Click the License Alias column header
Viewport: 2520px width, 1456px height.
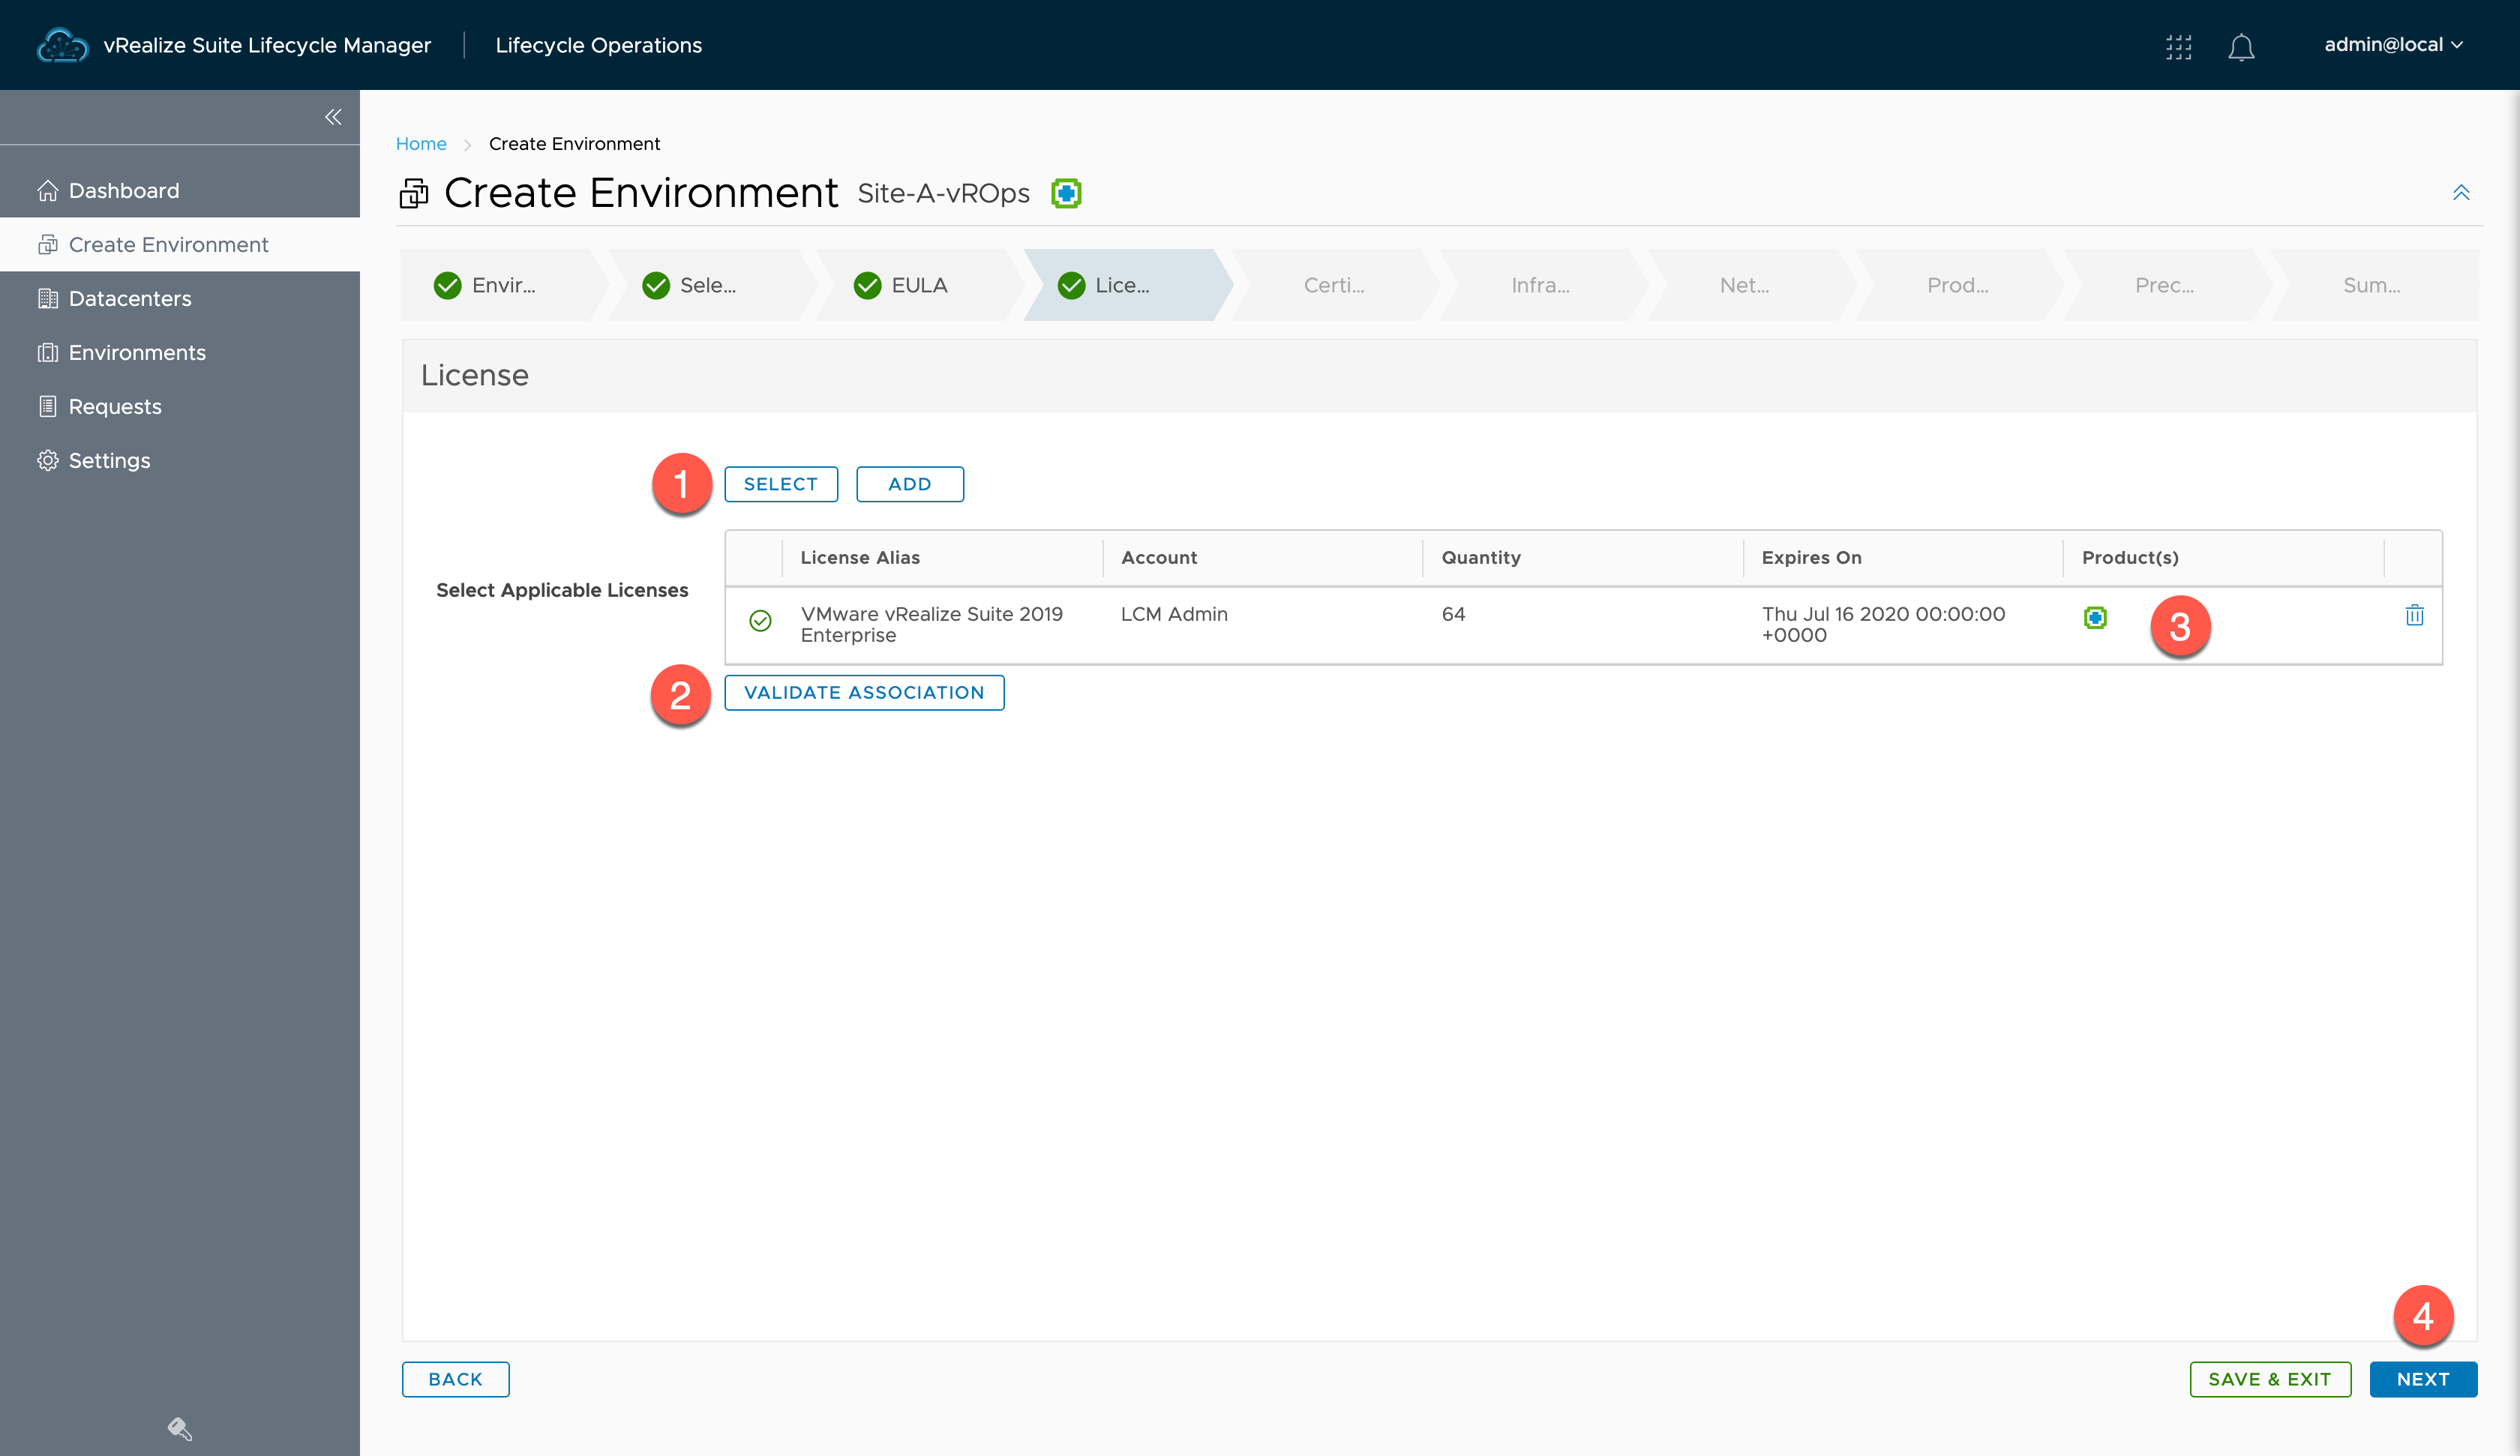point(859,557)
